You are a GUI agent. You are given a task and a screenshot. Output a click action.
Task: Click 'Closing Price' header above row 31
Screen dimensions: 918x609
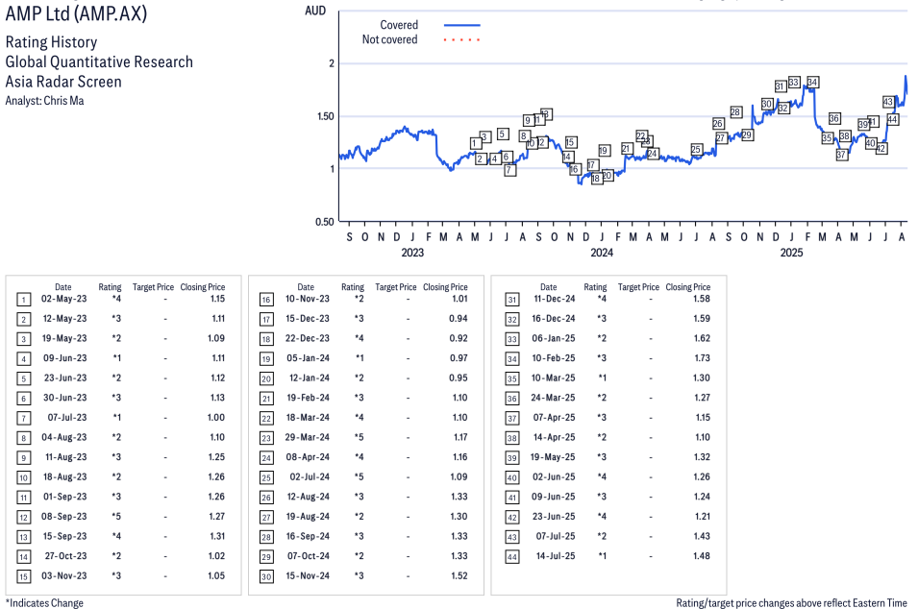[688, 287]
